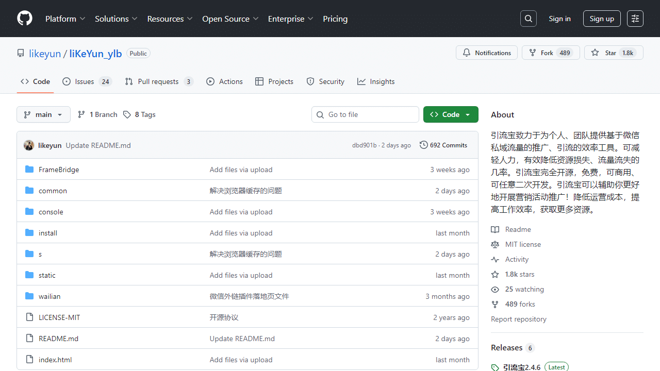Expand the Resources menu
The height and width of the screenshot is (371, 660).
tap(170, 19)
